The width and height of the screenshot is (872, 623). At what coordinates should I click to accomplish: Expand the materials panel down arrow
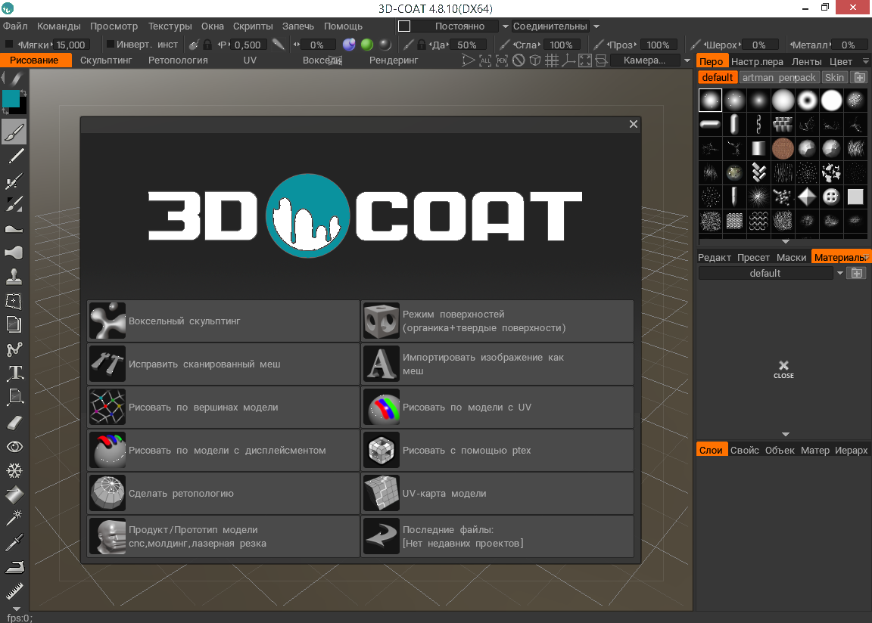coord(785,434)
